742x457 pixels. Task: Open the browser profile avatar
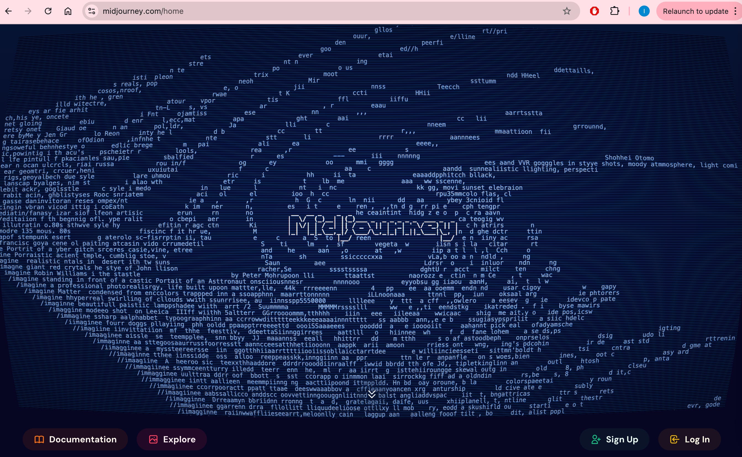tap(644, 11)
